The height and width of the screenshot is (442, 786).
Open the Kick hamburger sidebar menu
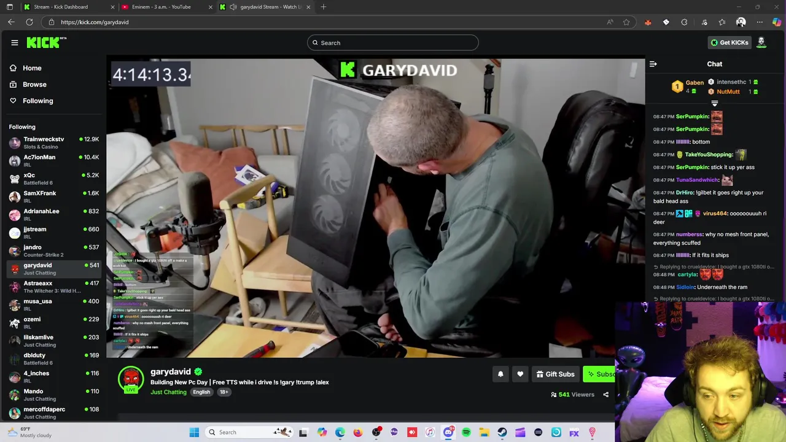pos(15,42)
